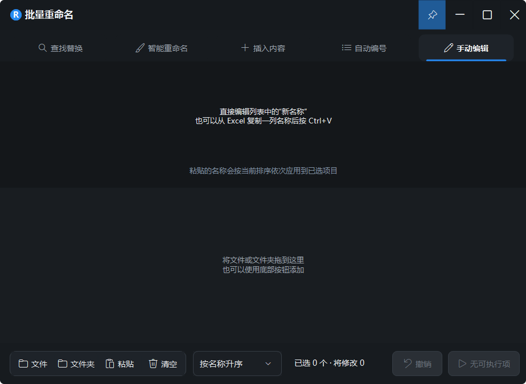526x384 pixels.
Task: Minimize the 批量重命名 window
Action: click(x=460, y=15)
